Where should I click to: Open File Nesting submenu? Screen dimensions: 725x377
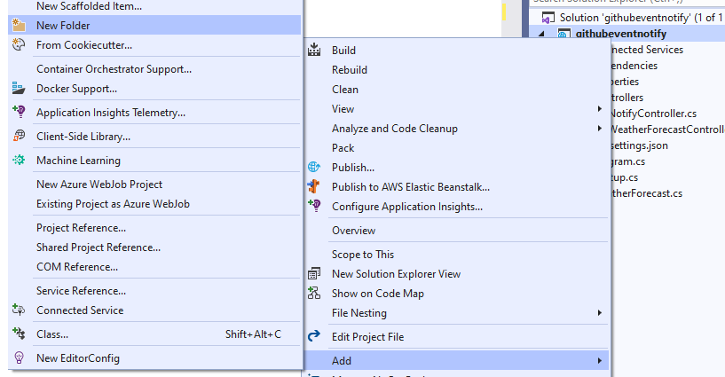456,313
